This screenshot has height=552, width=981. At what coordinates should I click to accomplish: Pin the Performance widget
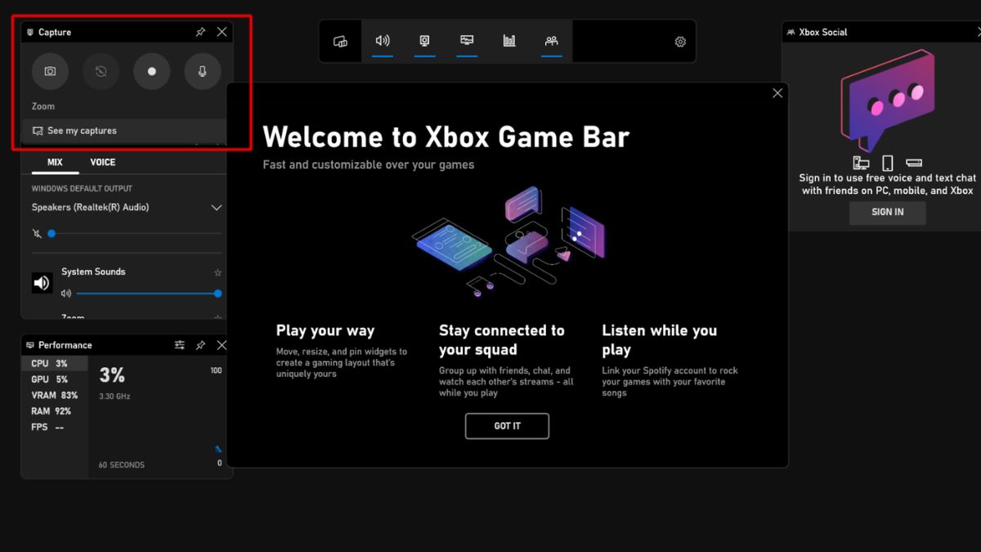[200, 345]
